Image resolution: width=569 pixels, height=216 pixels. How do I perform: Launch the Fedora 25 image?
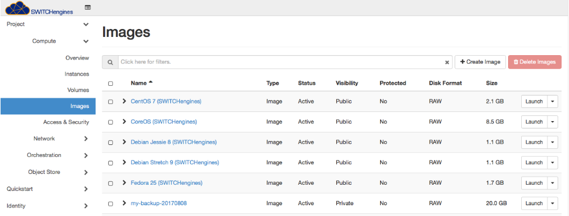(x=534, y=182)
